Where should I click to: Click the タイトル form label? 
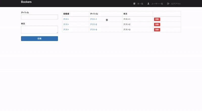(x=25, y=13)
